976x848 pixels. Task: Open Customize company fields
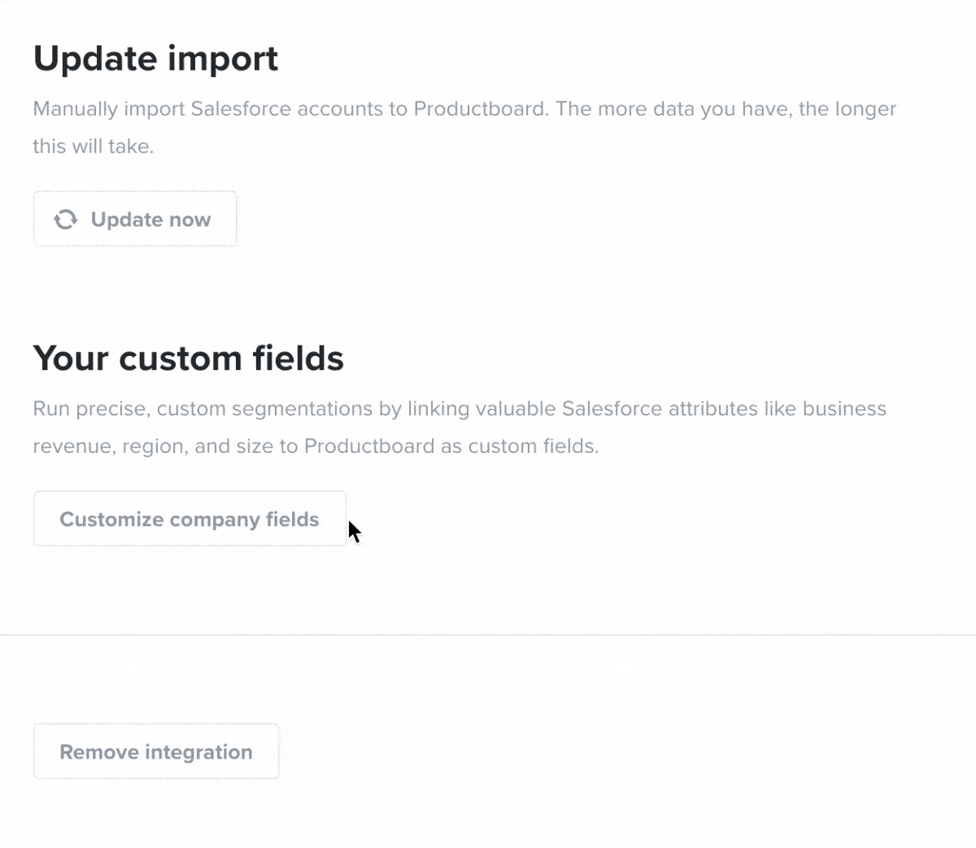coord(190,519)
